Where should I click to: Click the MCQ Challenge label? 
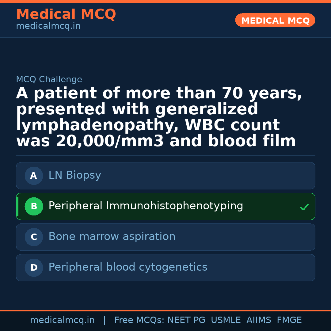click(49, 80)
